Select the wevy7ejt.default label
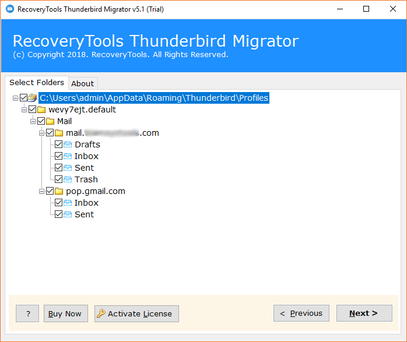 [82, 110]
